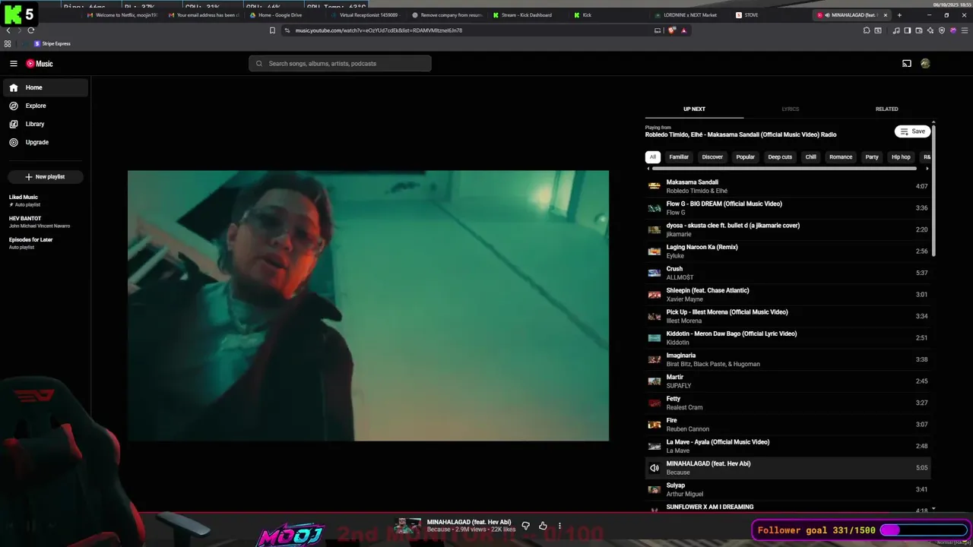Click the Robledo Timido Makasama Sandali Radio title
The height and width of the screenshot is (547, 973).
click(x=740, y=134)
